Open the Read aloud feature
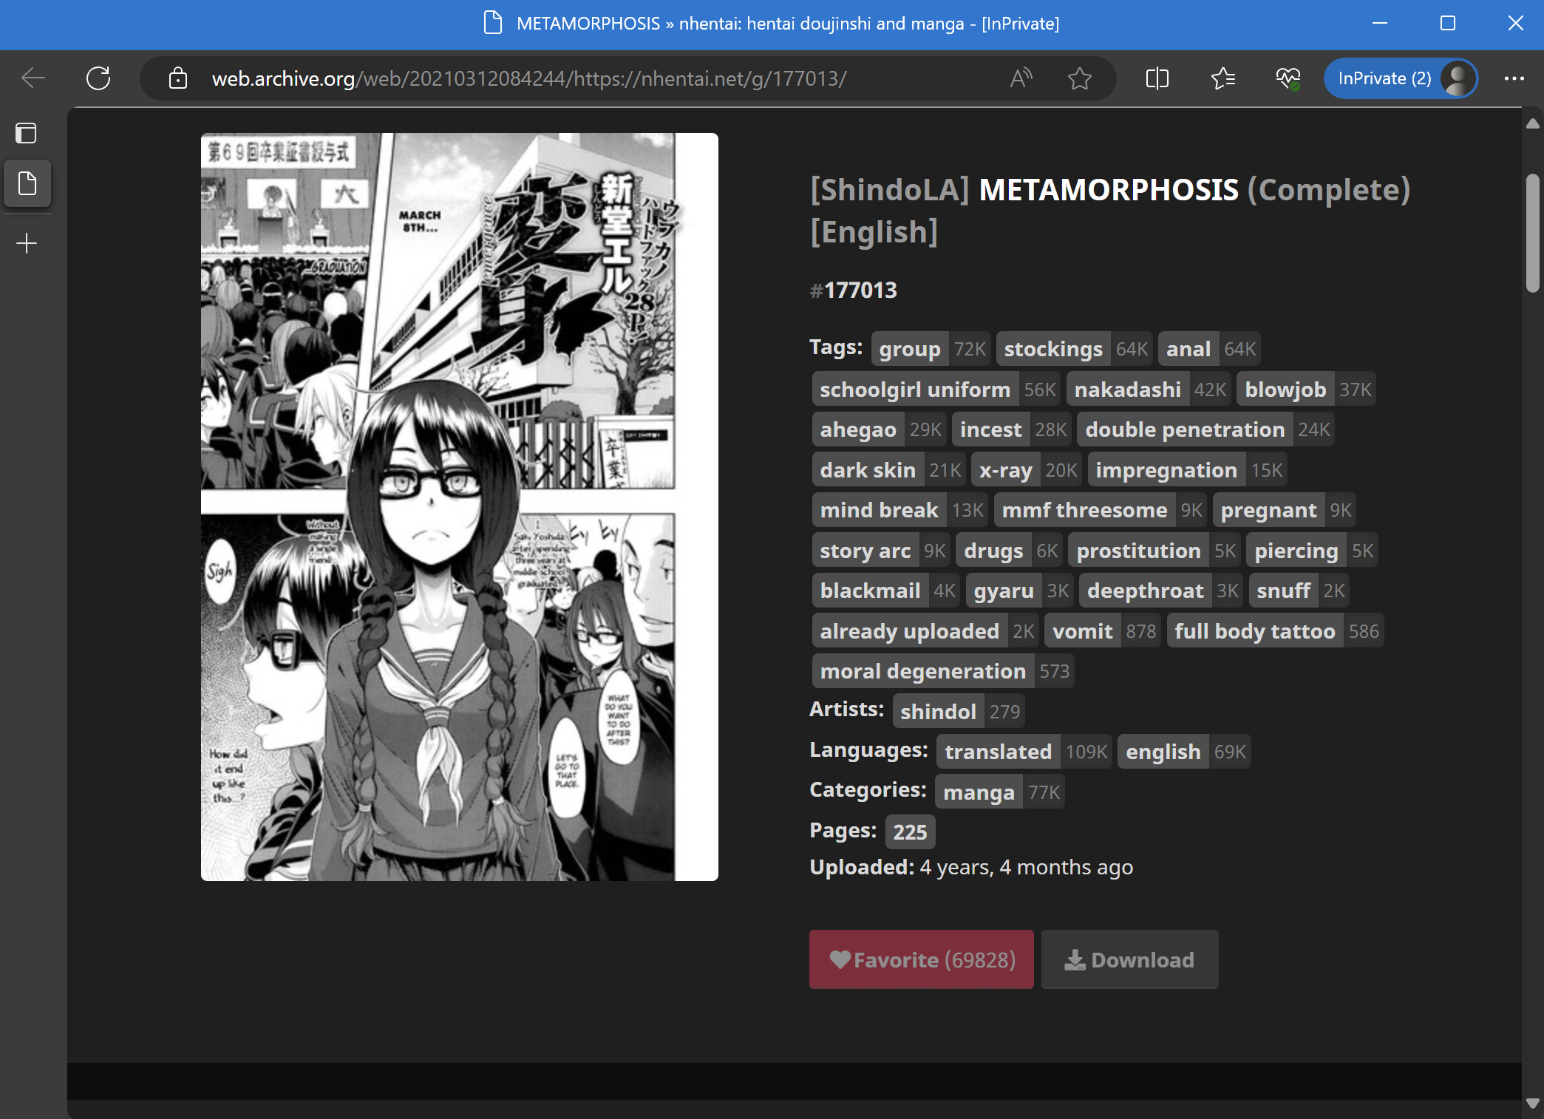Image resolution: width=1544 pixels, height=1119 pixels. [1021, 78]
